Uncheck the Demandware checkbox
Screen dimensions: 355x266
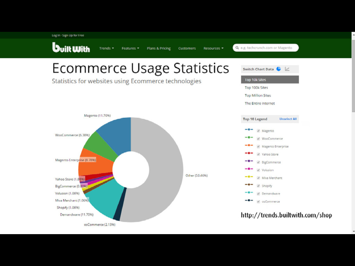pos(258,194)
